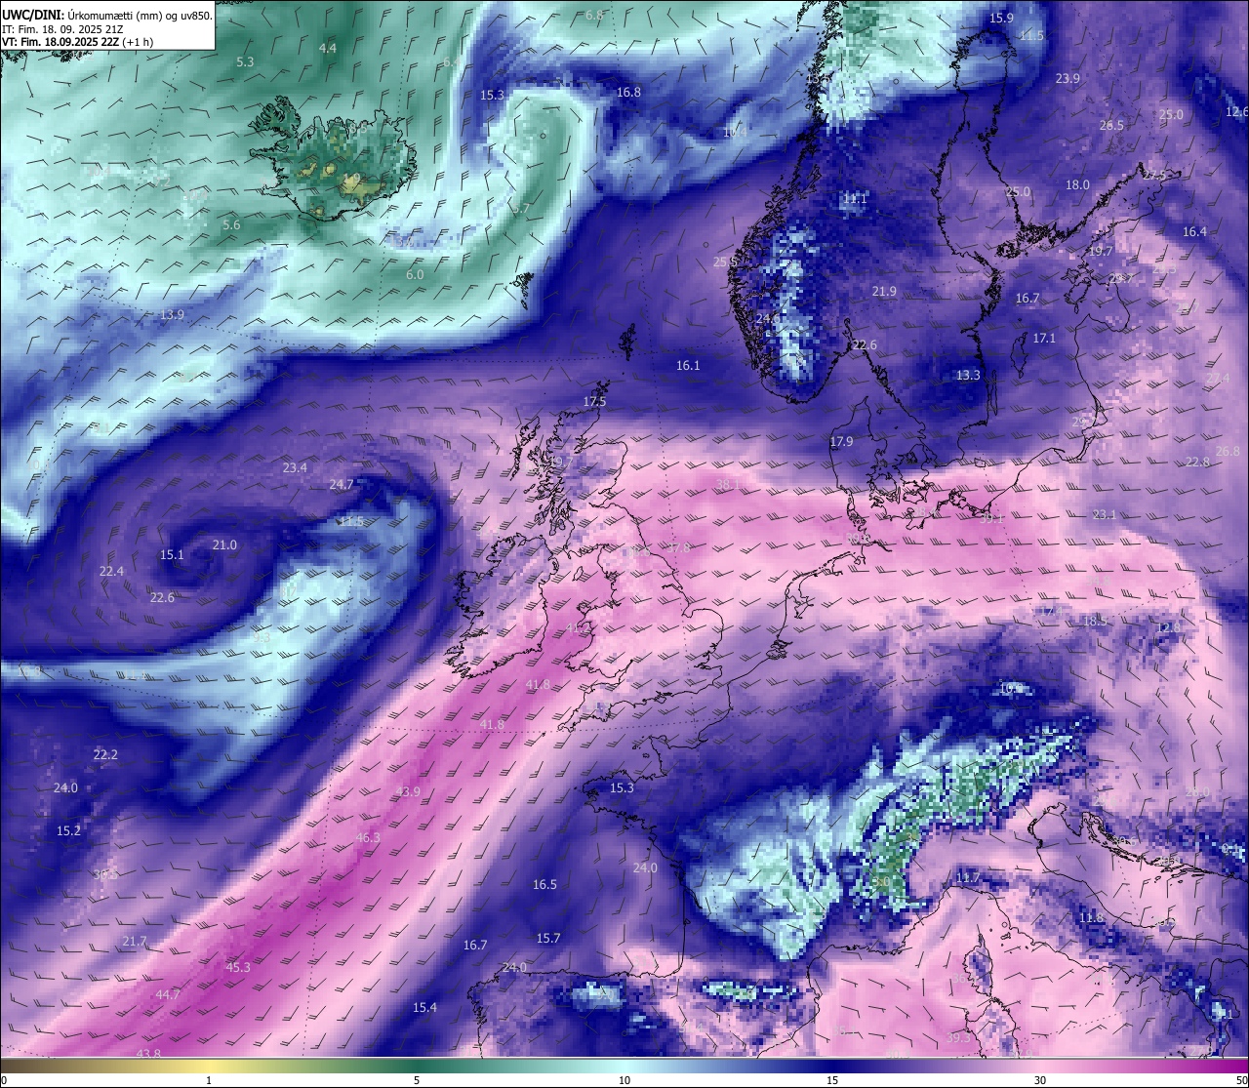The height and width of the screenshot is (1088, 1249).
Task: Pick the yellow section of the color legend
Action: [209, 1066]
